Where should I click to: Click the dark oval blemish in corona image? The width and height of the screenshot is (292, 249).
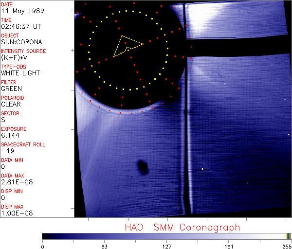point(144,167)
